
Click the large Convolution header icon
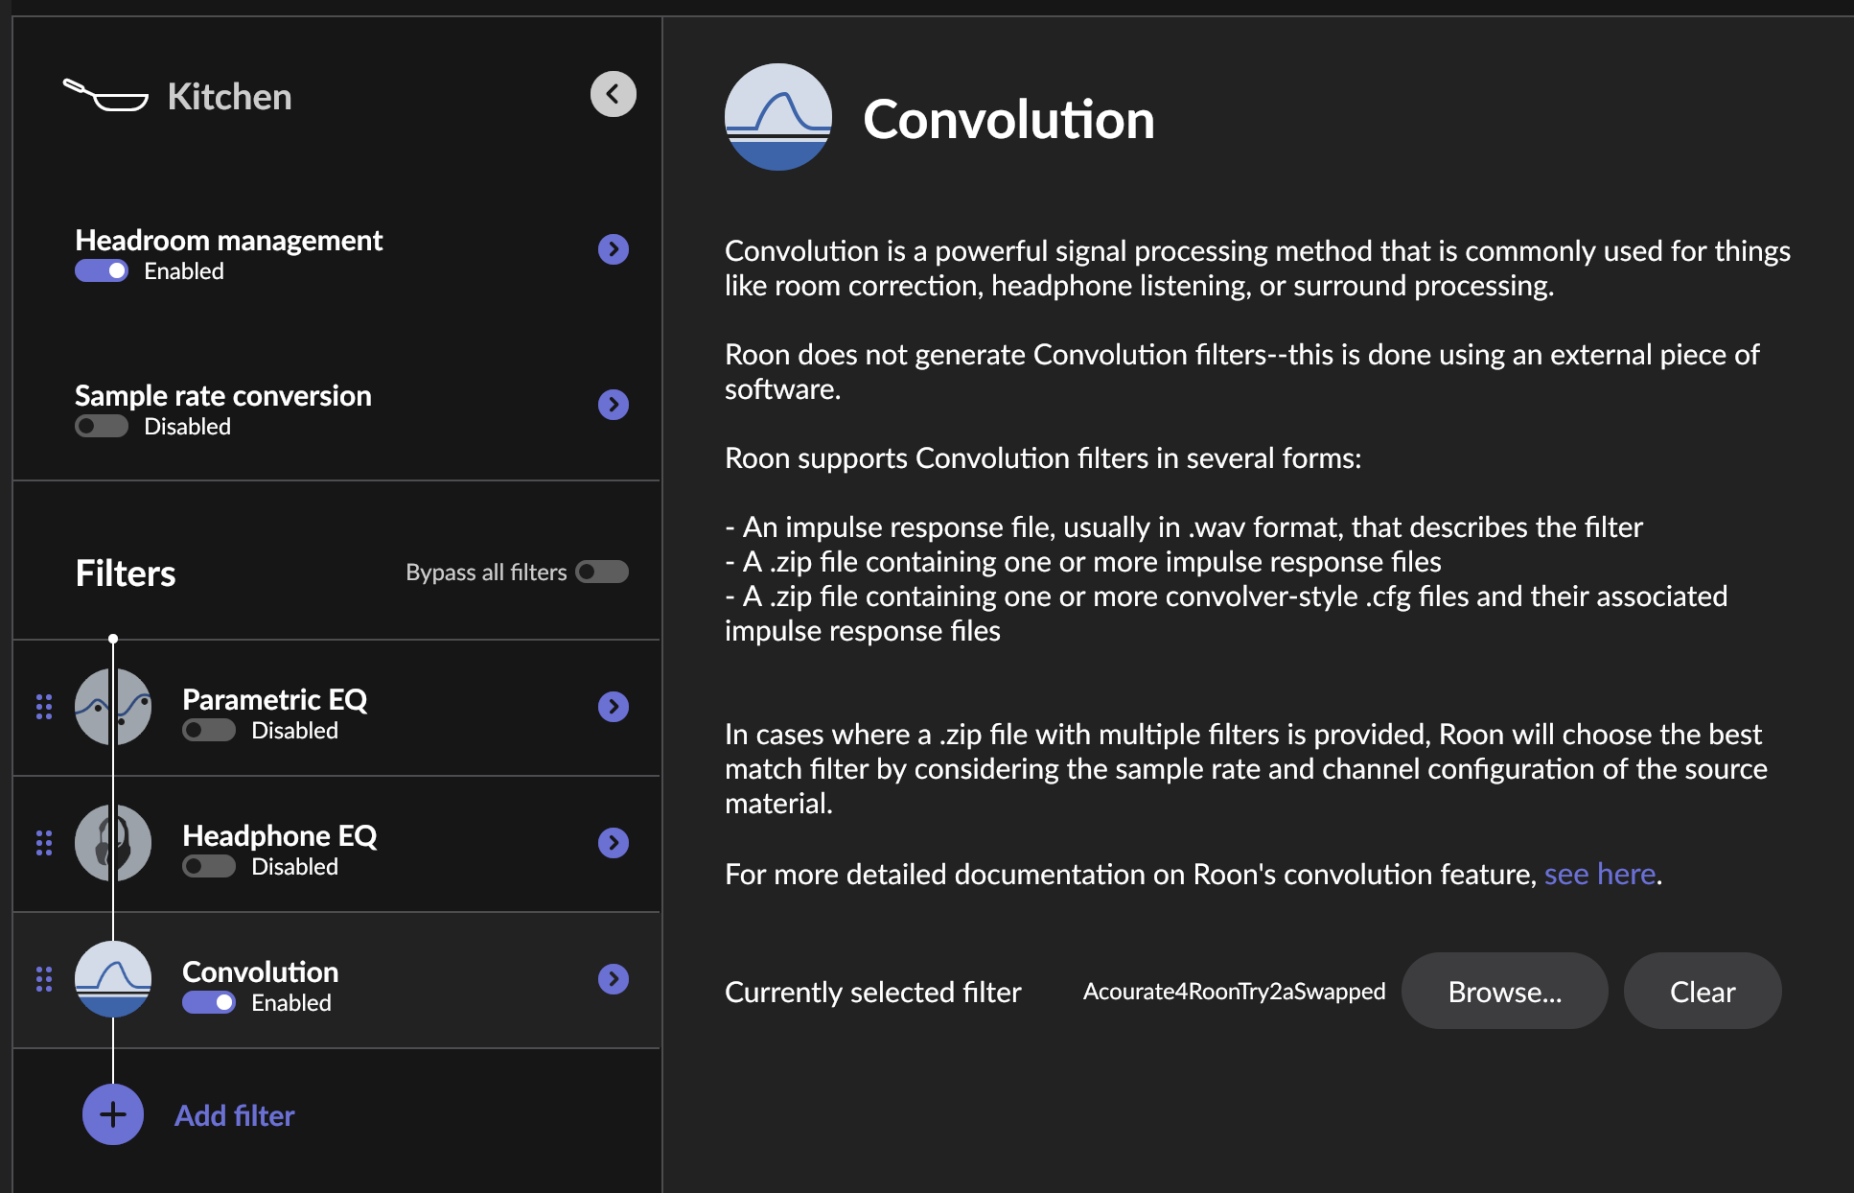[777, 117]
